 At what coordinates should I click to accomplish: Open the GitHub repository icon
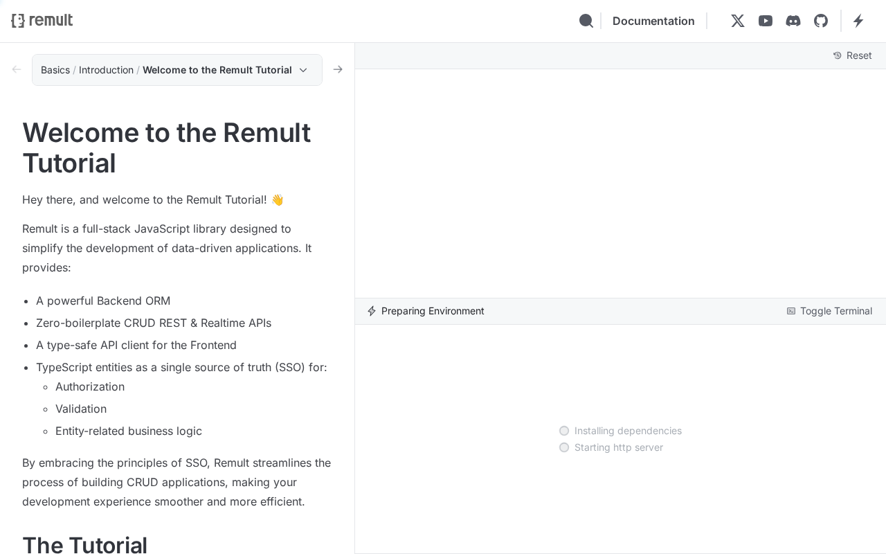click(x=821, y=21)
